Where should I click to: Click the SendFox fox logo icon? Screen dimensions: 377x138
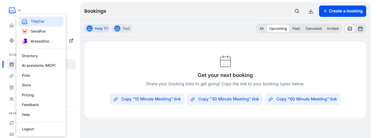25,31
